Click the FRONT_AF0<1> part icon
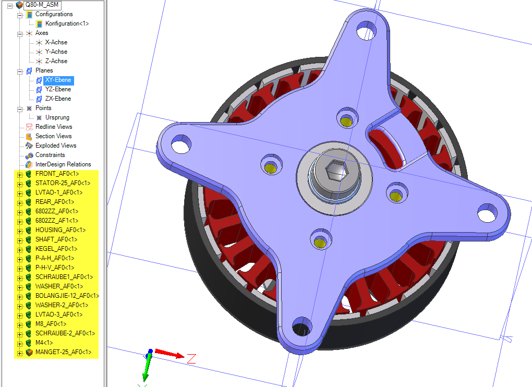This screenshot has height=387, width=532. (29, 174)
